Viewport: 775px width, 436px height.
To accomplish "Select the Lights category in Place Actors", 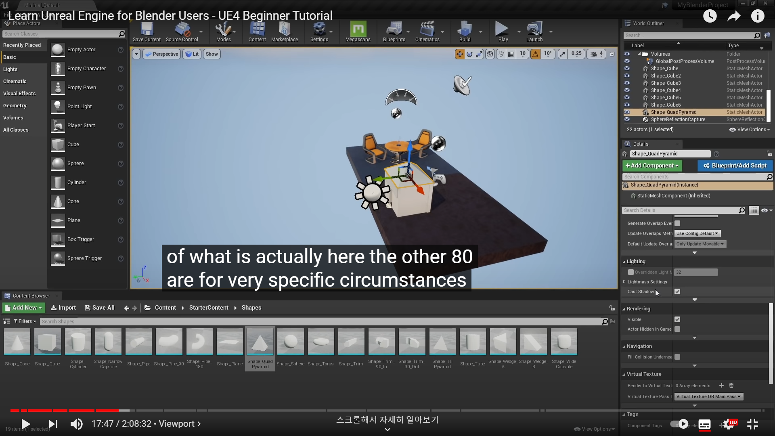I will (x=10, y=69).
